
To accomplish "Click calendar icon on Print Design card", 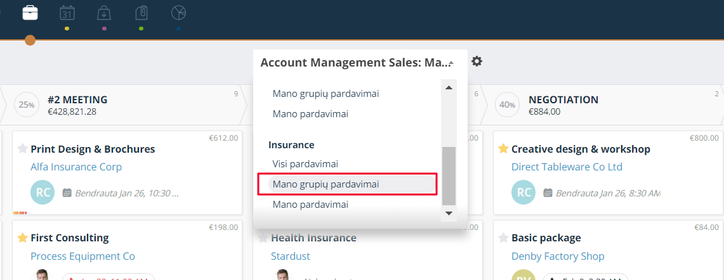I will 67,193.
